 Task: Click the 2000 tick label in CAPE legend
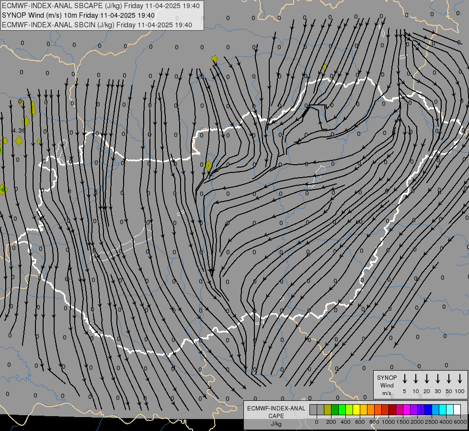pos(417,422)
